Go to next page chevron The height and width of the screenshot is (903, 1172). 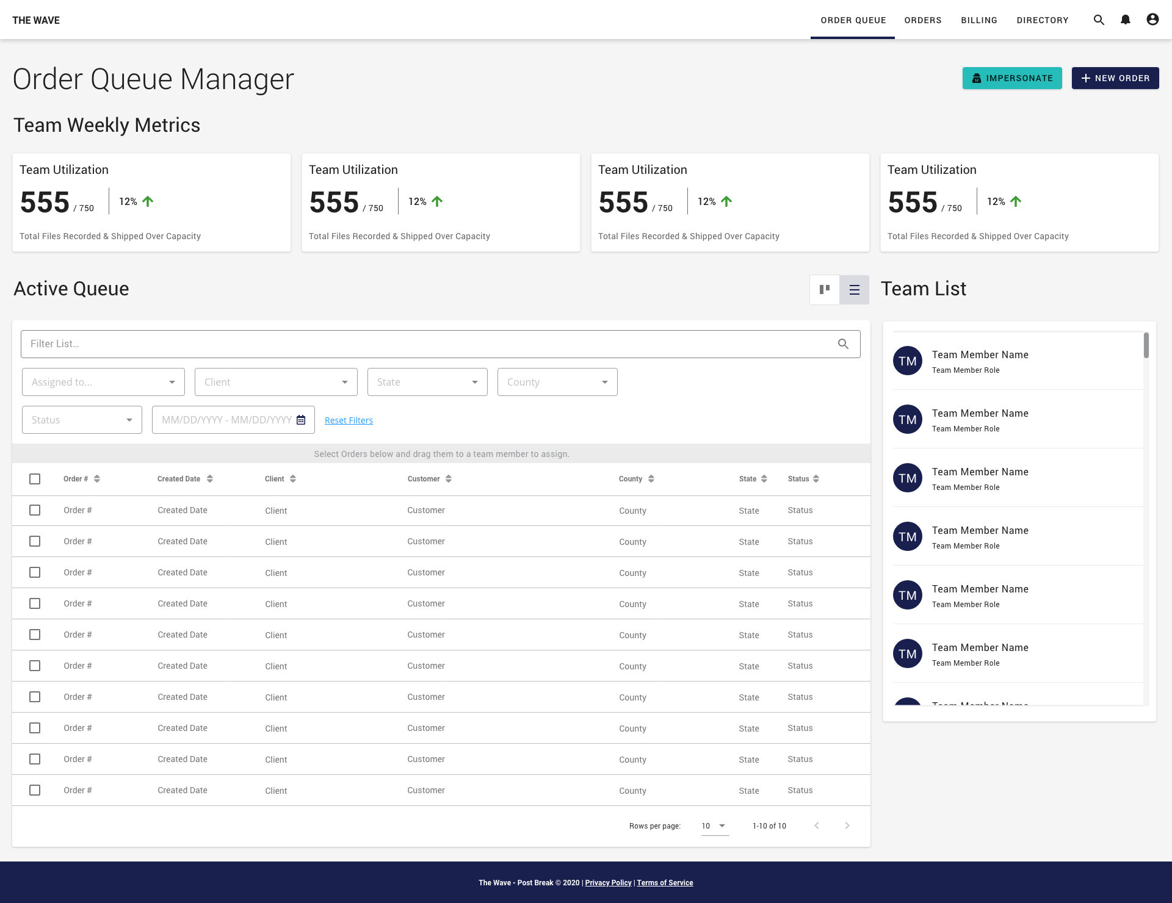pos(847,826)
